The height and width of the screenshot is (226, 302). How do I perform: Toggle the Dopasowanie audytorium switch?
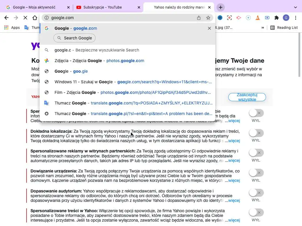[256, 193]
